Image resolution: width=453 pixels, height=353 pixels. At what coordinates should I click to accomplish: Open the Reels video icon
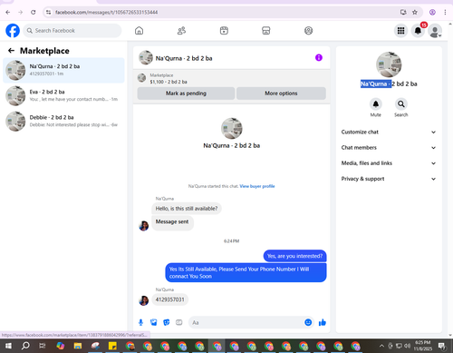(224, 31)
